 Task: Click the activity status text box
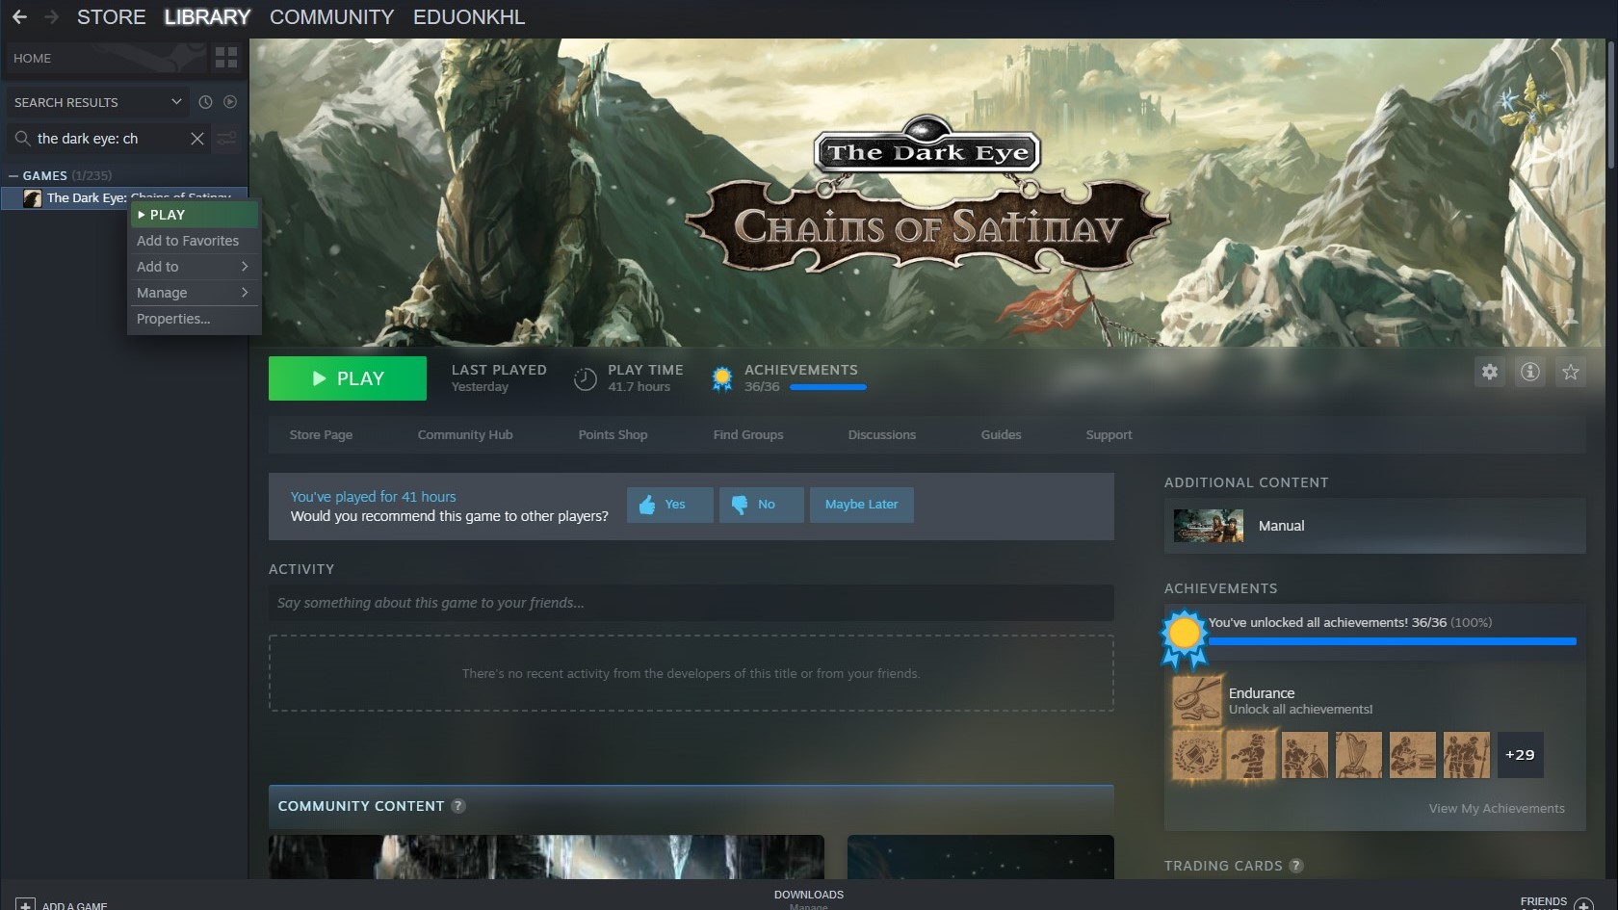pyautogui.click(x=692, y=603)
